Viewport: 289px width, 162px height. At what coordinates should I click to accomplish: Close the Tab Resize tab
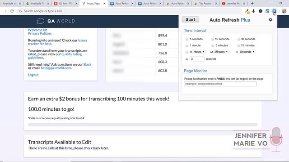[x=216, y=4]
